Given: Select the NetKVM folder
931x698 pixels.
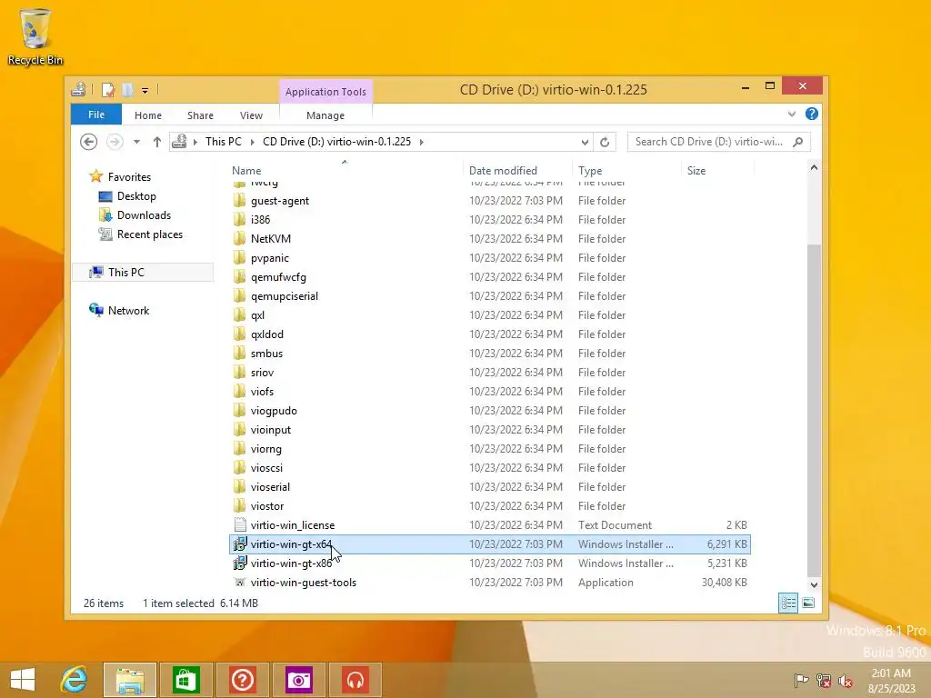Looking at the screenshot, I should pos(271,239).
